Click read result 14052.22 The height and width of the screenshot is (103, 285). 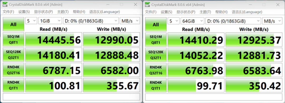click(x=196, y=55)
